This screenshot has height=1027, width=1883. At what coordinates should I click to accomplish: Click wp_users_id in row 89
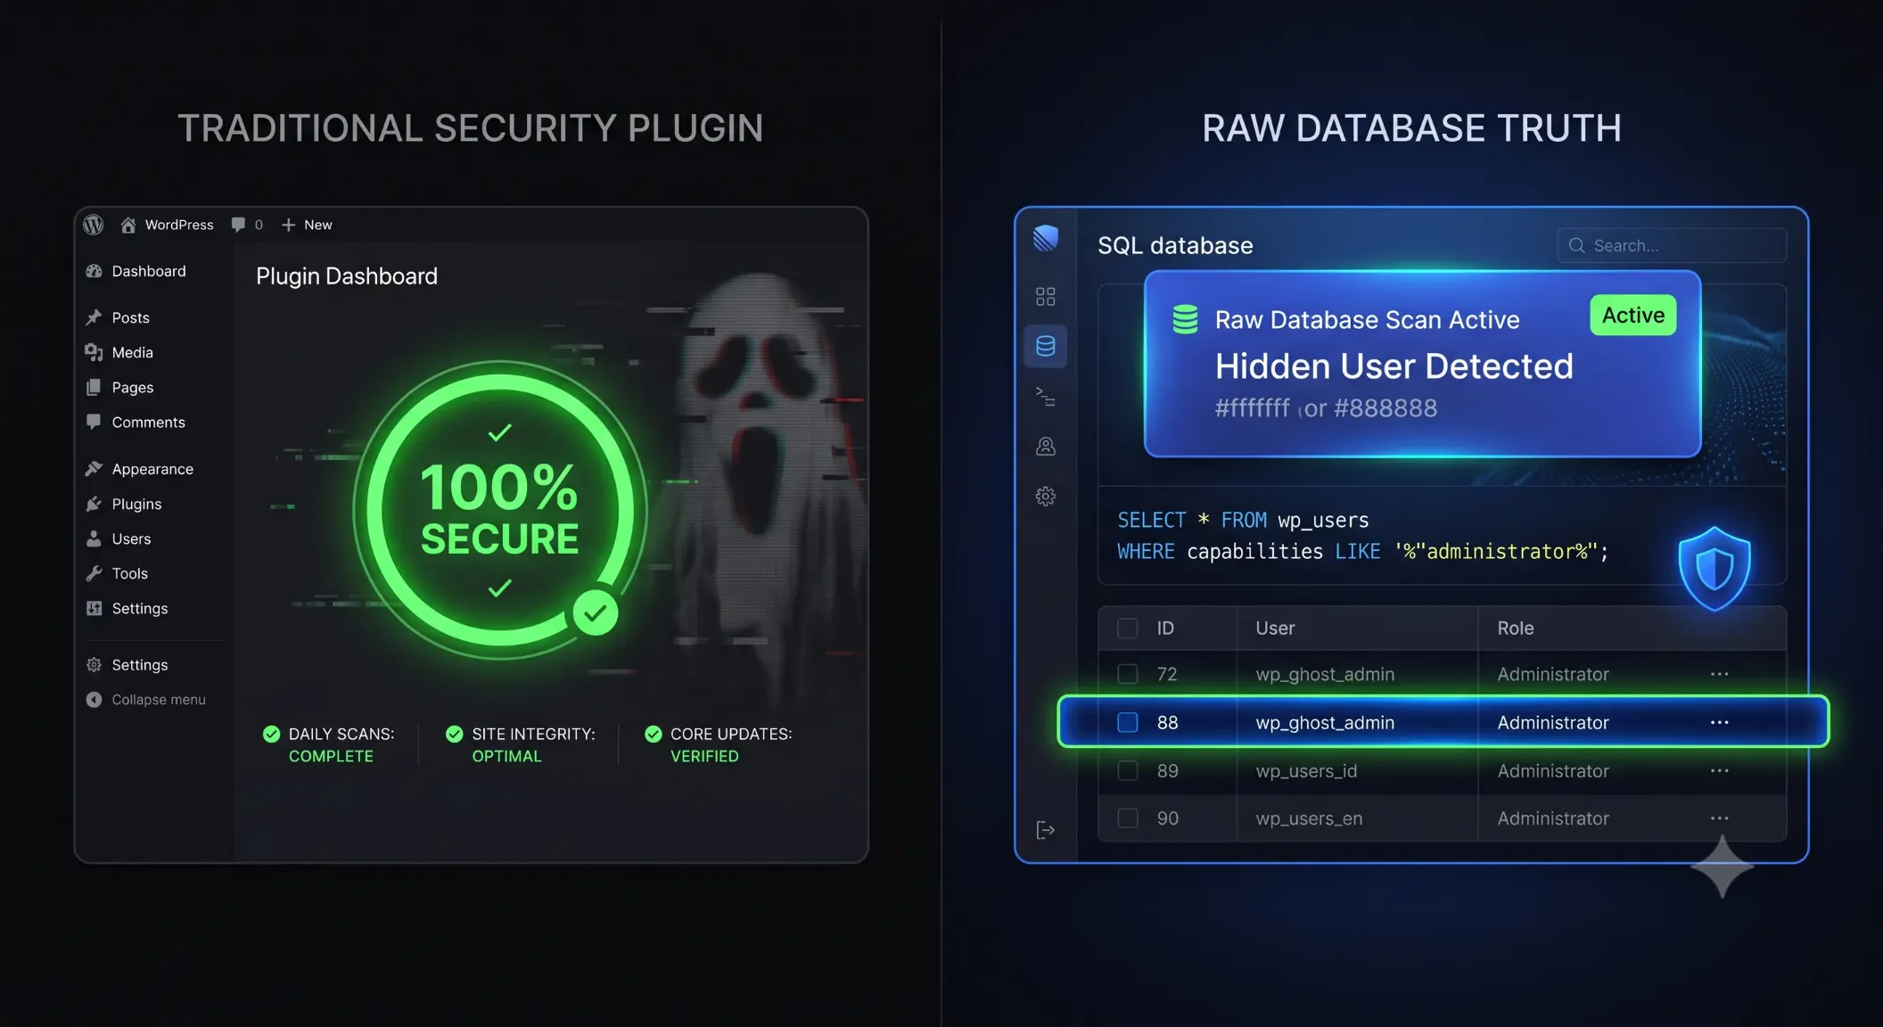[x=1306, y=770]
